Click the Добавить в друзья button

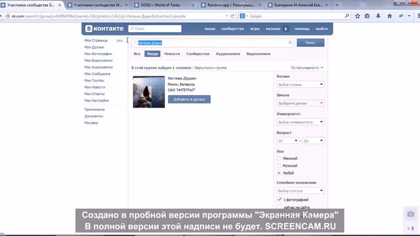click(189, 99)
